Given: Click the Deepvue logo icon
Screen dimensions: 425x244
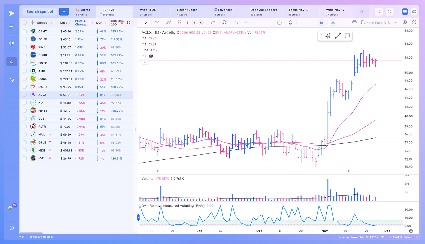Looking at the screenshot, I should click(11, 13).
